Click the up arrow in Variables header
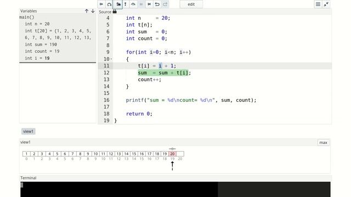This screenshot has height=197, width=351. tap(87, 11)
